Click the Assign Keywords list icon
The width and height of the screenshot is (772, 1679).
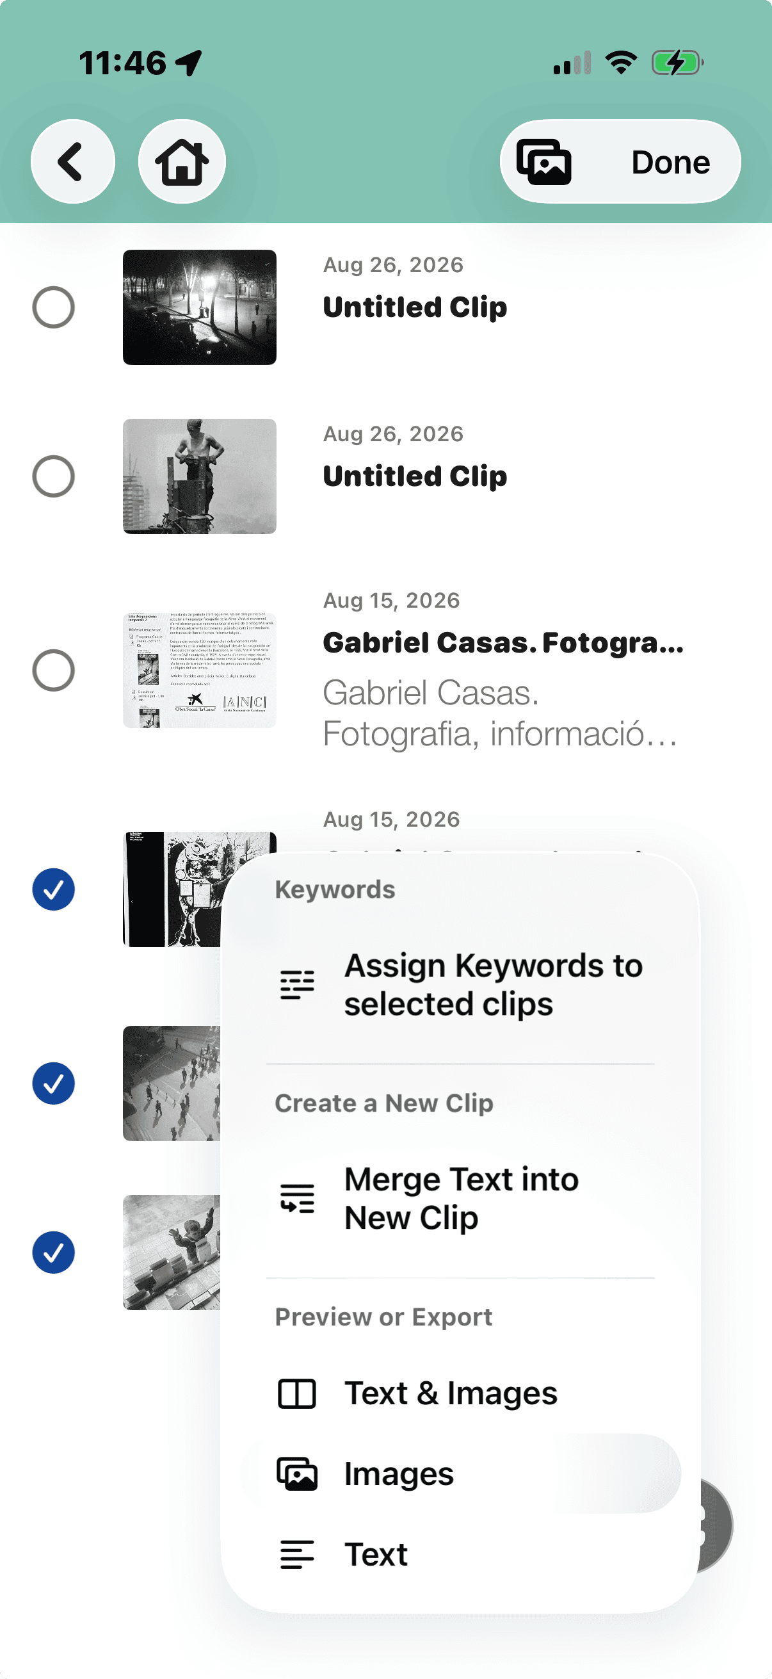click(x=297, y=984)
